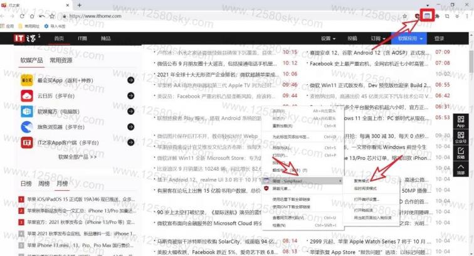Click the arrow button beside 软媒魔方
This screenshot has width=474, height=256.
[130, 111]
